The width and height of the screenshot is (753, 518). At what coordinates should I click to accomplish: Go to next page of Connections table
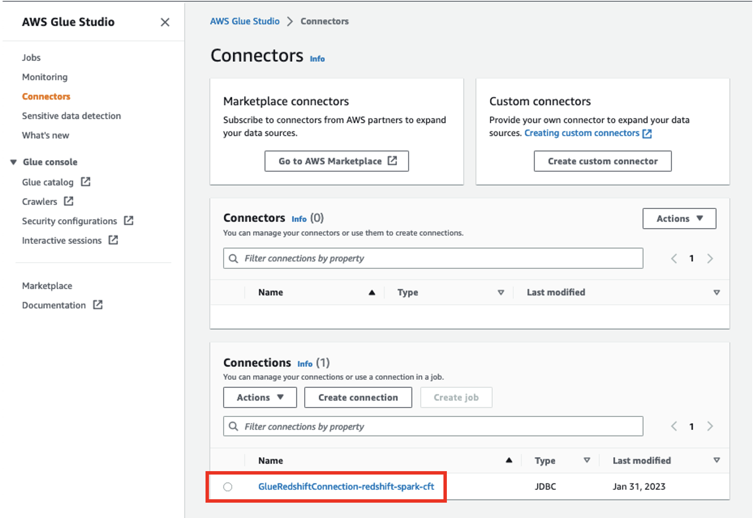[710, 426]
